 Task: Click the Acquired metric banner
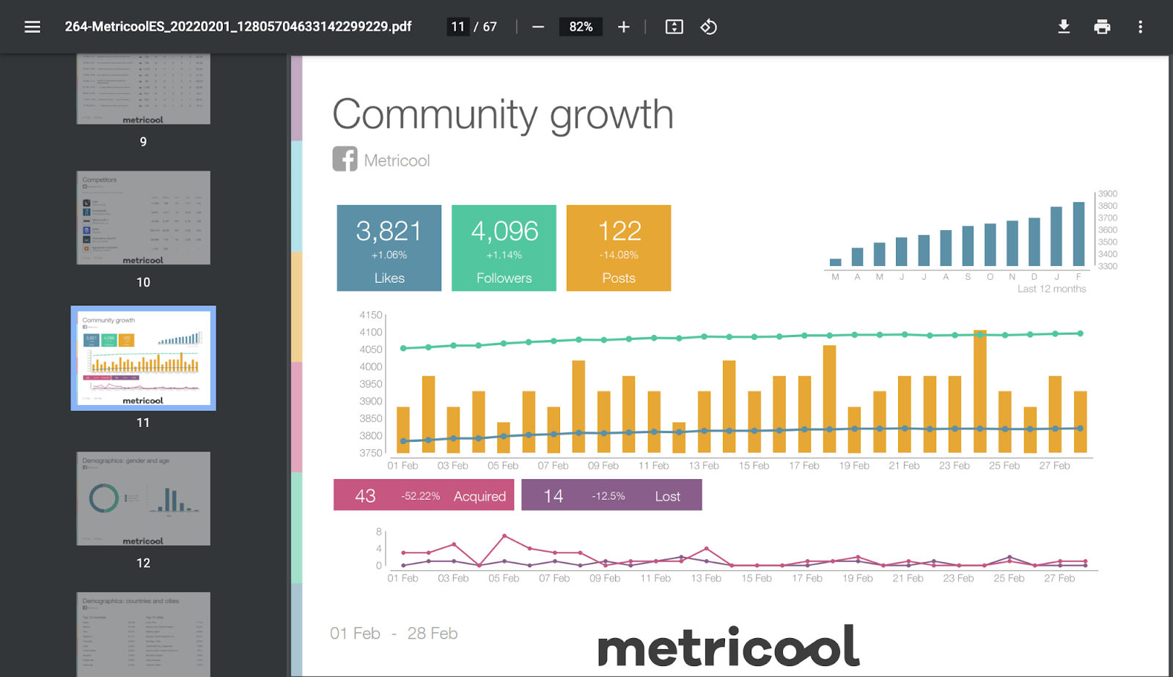pyautogui.click(x=423, y=495)
